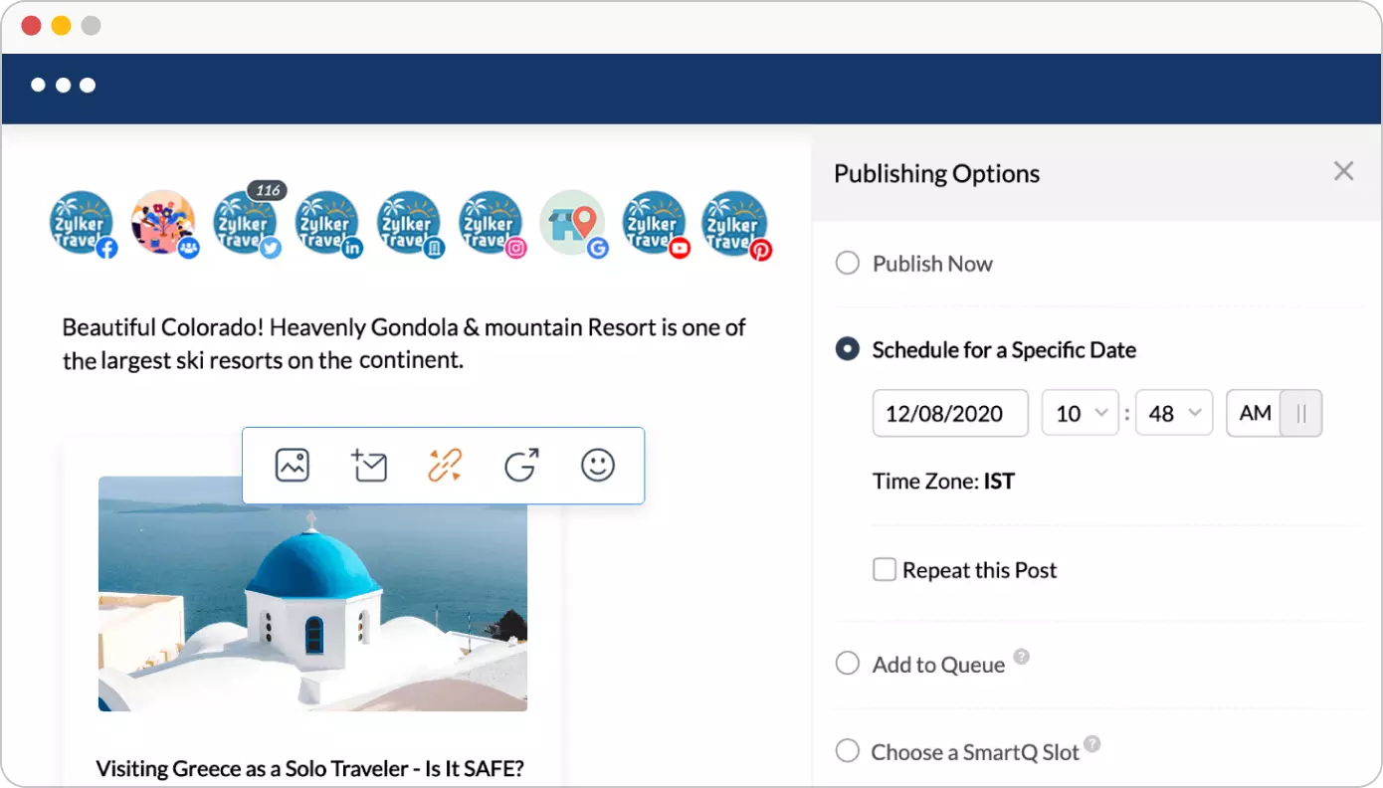Open the link shortener tool
The width and height of the screenshot is (1383, 788).
[x=444, y=465]
